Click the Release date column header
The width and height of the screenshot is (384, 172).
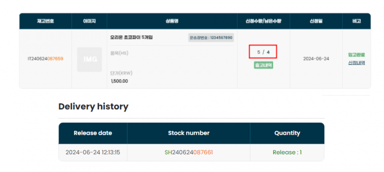[x=93, y=133]
